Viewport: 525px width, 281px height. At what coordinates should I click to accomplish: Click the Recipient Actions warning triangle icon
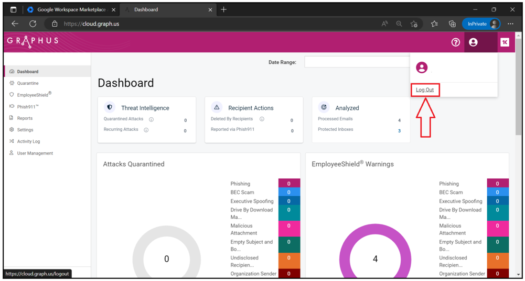point(217,107)
